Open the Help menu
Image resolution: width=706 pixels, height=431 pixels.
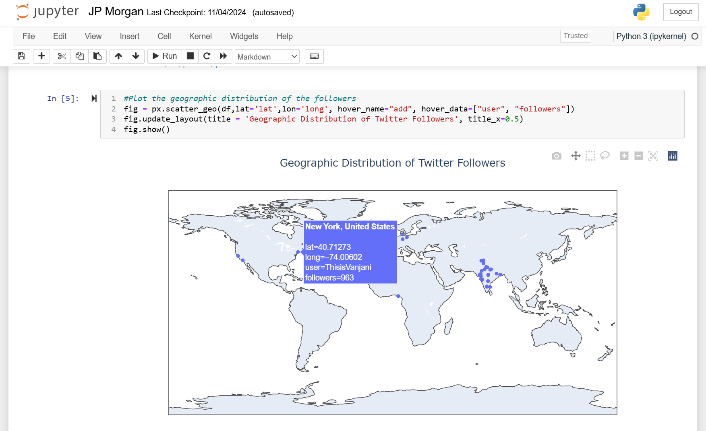coord(284,36)
